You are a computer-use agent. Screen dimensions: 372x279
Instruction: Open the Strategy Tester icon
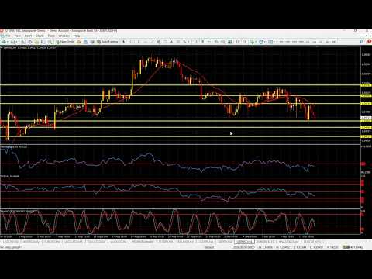click(x=50, y=42)
